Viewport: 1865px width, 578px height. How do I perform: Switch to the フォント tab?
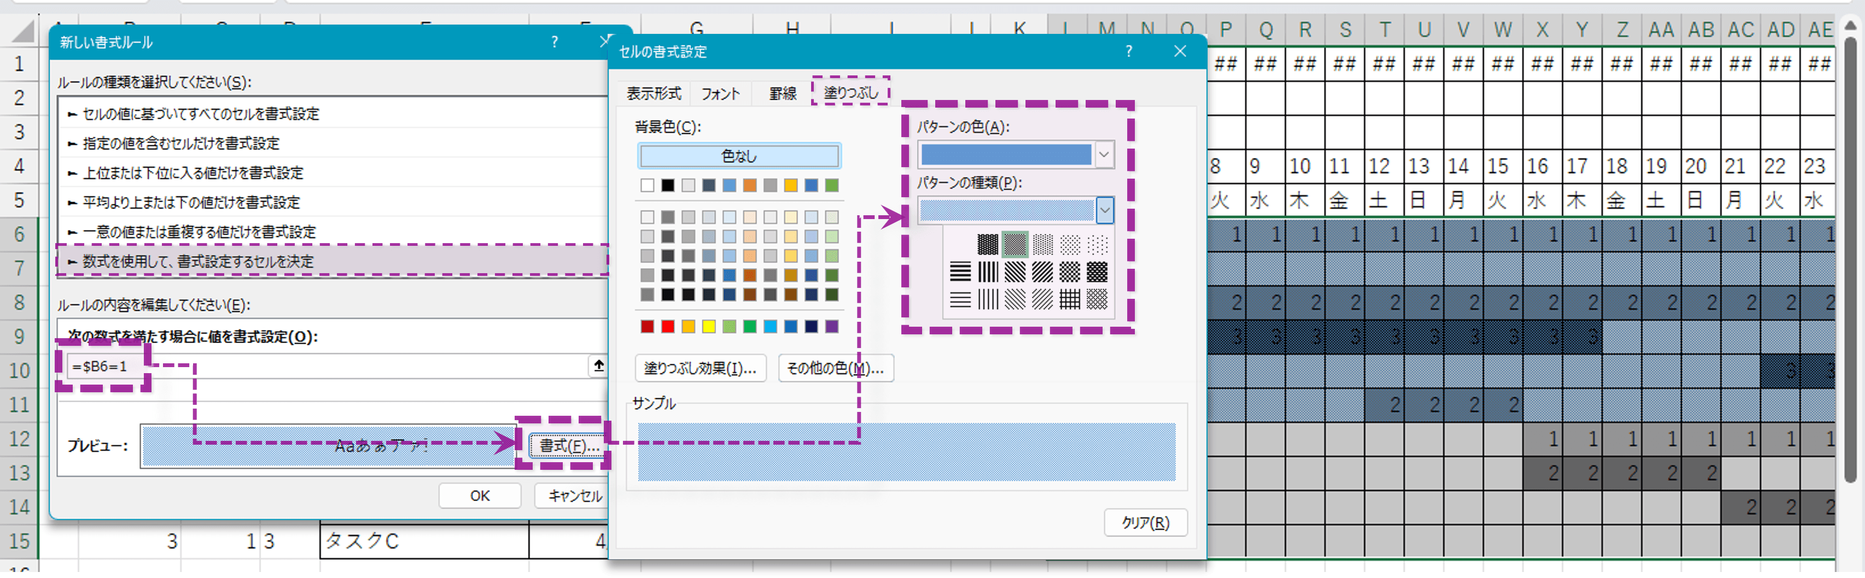(x=720, y=93)
